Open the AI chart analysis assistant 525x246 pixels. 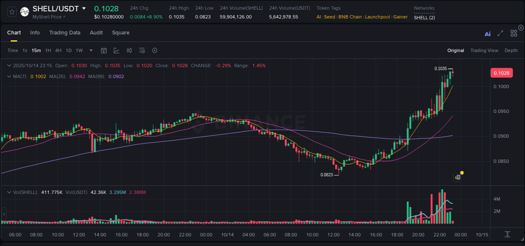tap(488, 33)
